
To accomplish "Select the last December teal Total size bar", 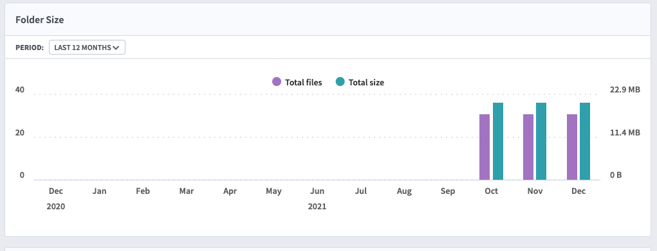I will click(x=585, y=141).
